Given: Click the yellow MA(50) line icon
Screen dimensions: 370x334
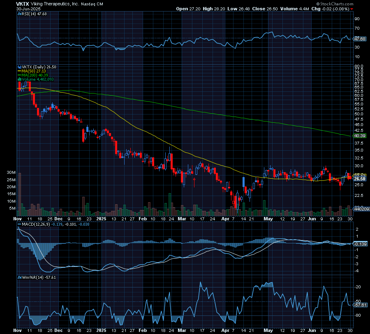Looking at the screenshot, I should [19, 71].
